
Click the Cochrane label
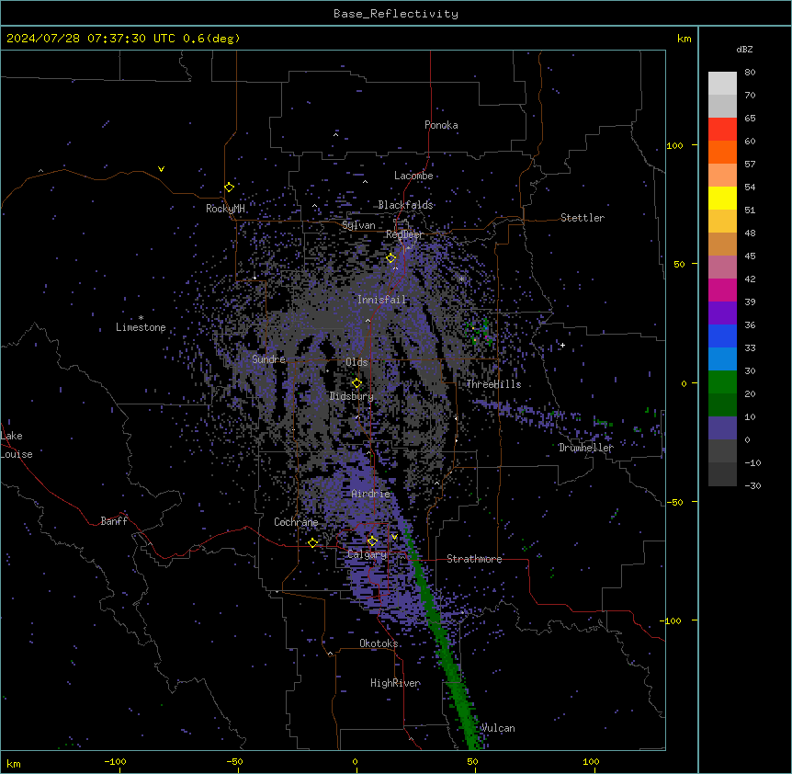[x=296, y=522]
